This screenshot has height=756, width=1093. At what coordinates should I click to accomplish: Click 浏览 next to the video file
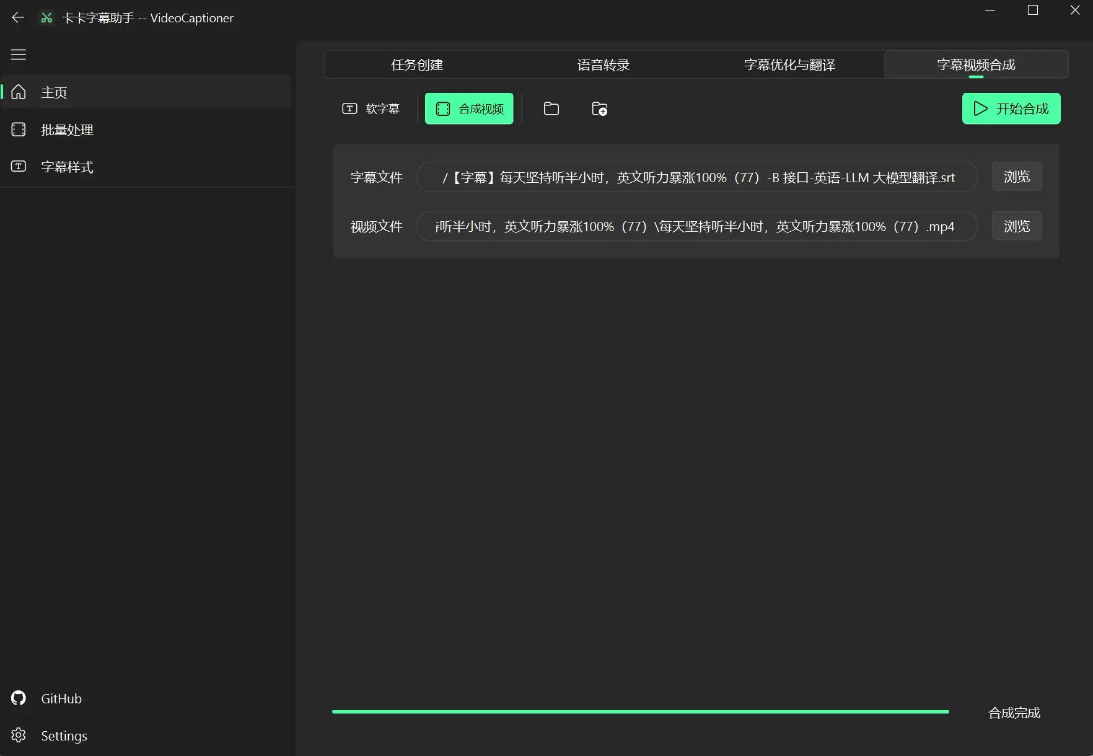click(1016, 226)
